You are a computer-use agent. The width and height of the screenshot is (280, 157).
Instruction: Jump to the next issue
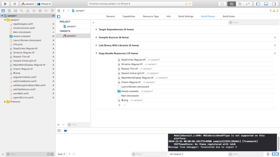pos(277,11)
